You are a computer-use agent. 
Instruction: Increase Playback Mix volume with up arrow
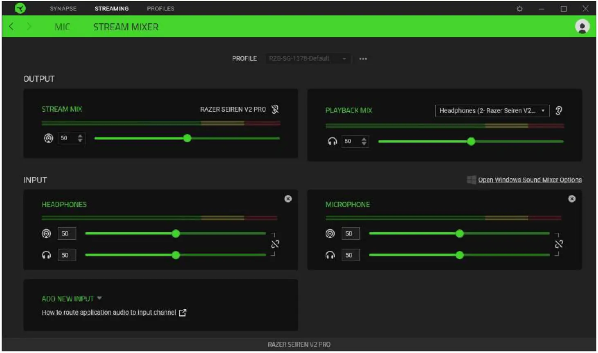click(364, 139)
